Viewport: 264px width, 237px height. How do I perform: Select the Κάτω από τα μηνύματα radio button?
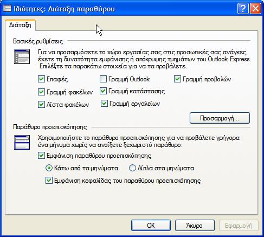pyautogui.click(x=49, y=168)
